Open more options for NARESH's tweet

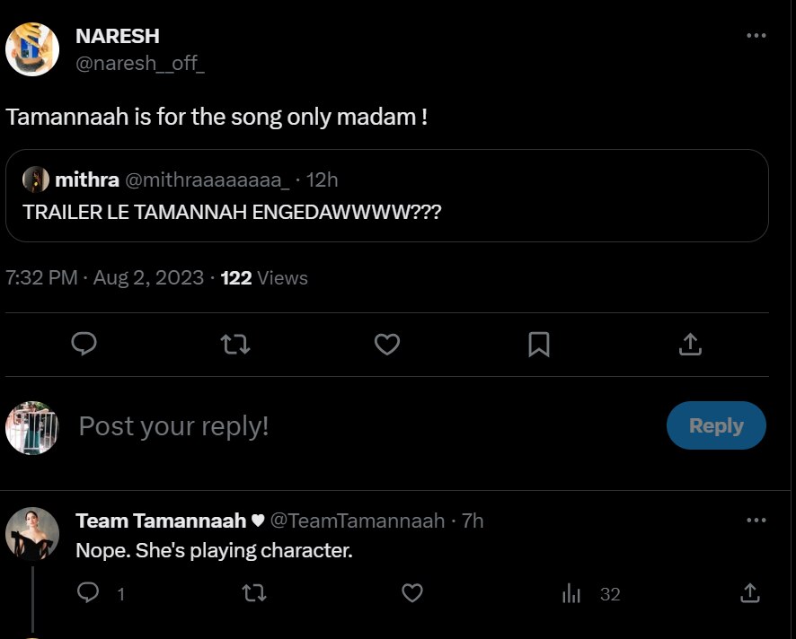pyautogui.click(x=756, y=36)
